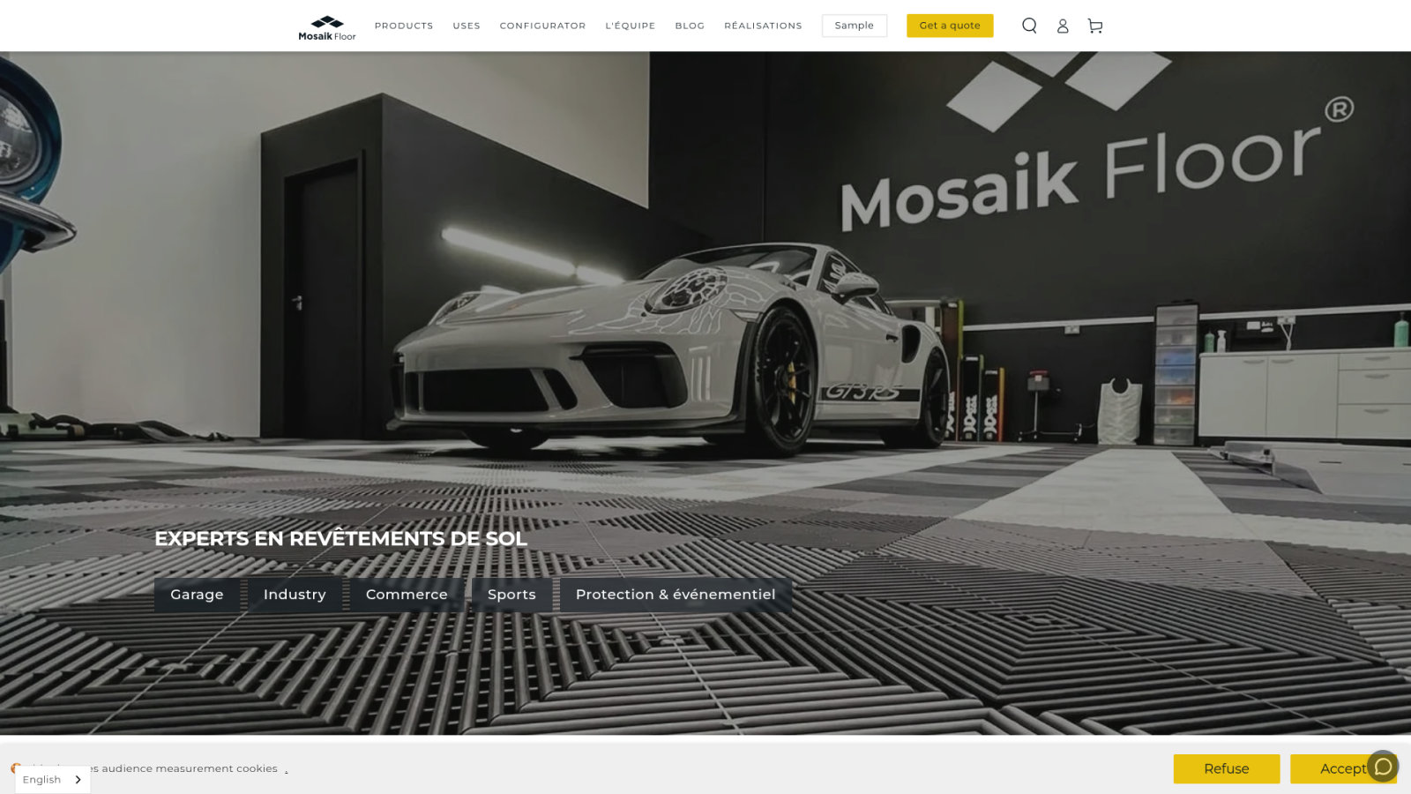Open the L'Équipe menu item
This screenshot has width=1411, height=794.
(x=631, y=26)
